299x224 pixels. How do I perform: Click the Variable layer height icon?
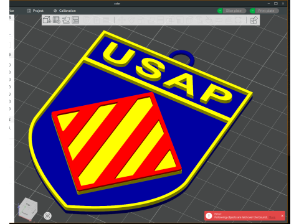pyautogui.click(x=106, y=20)
